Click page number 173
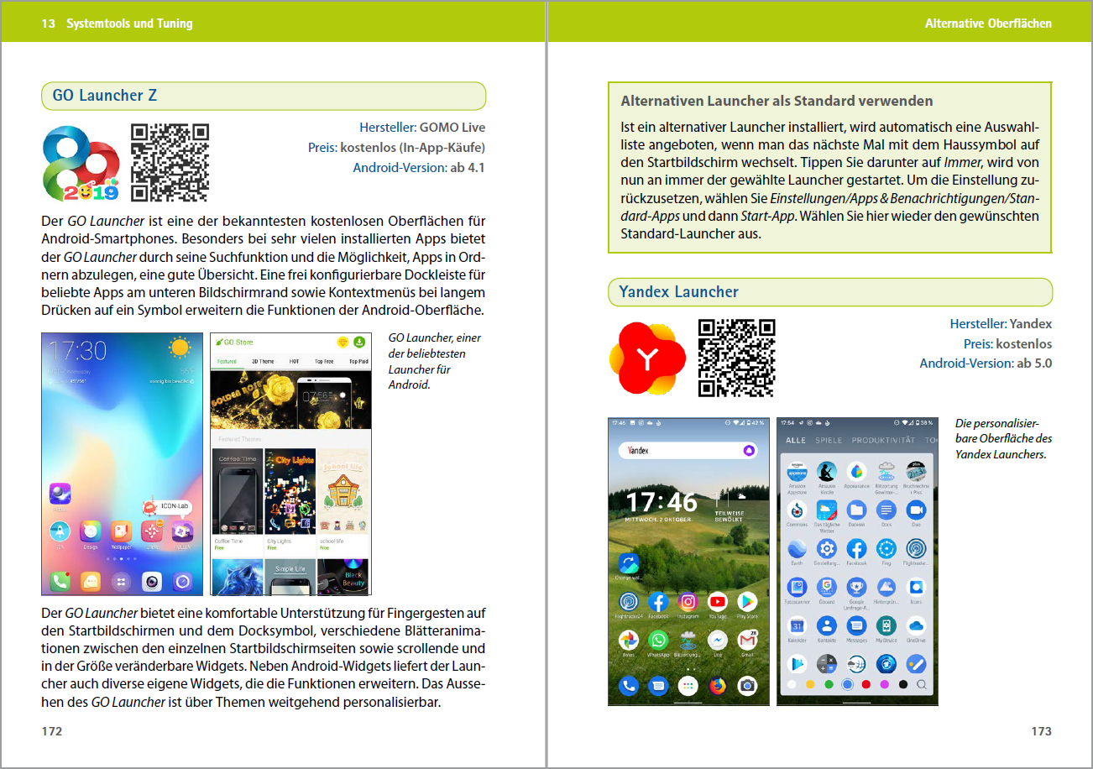 pos(1041,731)
